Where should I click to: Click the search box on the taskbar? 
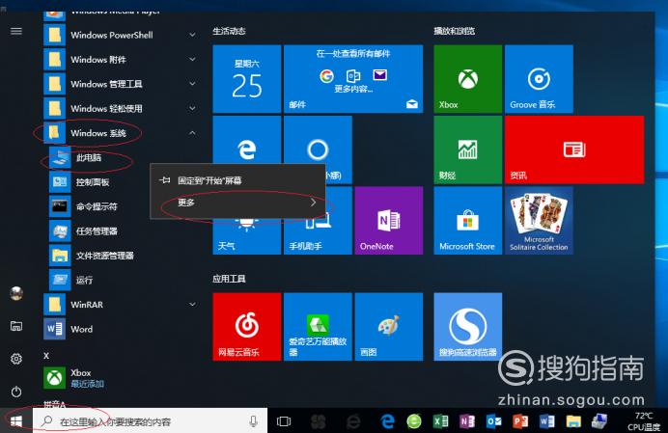[x=150, y=421]
